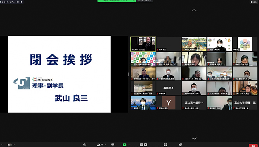
Task: Click the resize handle between slide and gallery
Action: pyautogui.click(x=129, y=74)
